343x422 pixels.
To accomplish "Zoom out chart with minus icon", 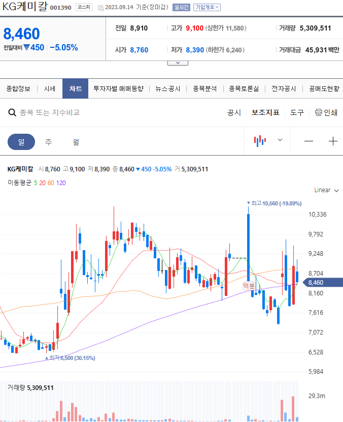I will tap(308, 141).
